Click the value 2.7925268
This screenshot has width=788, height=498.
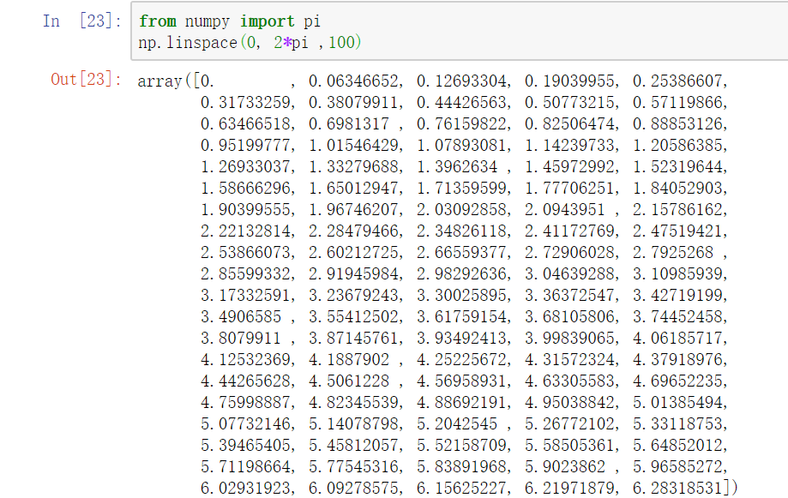point(672,252)
